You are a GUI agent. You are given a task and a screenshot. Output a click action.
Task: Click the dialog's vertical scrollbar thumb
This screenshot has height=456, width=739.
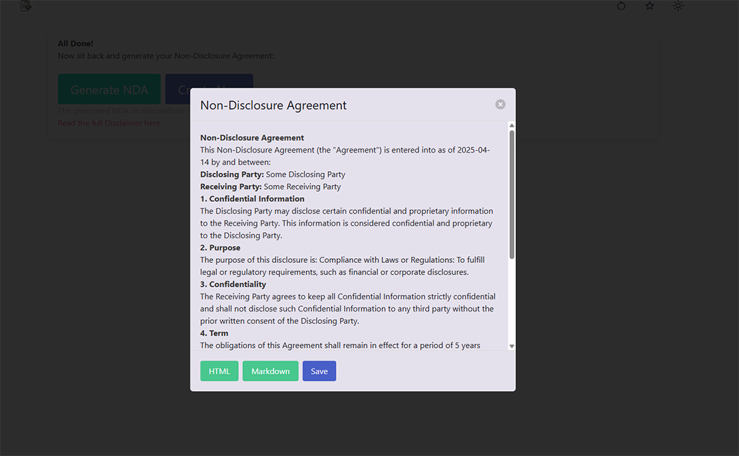pos(511,195)
